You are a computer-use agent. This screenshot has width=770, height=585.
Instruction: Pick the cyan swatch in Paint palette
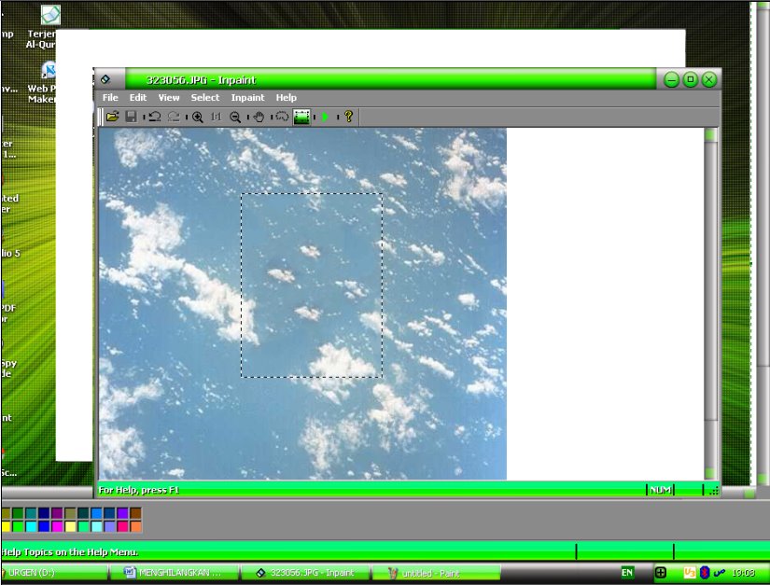[31, 526]
